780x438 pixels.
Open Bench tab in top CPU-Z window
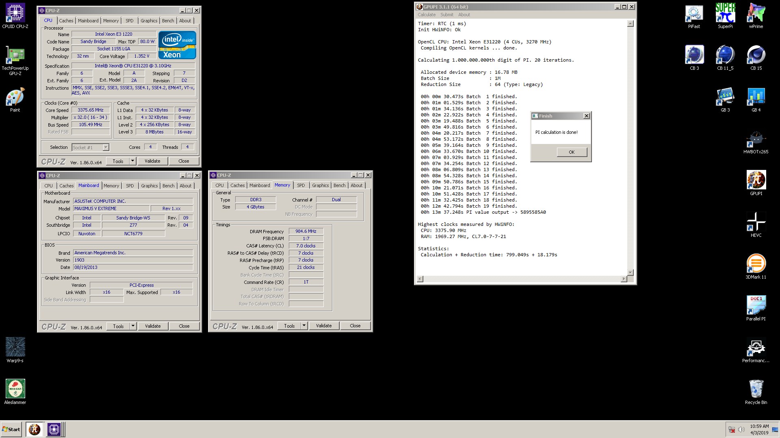coord(168,21)
